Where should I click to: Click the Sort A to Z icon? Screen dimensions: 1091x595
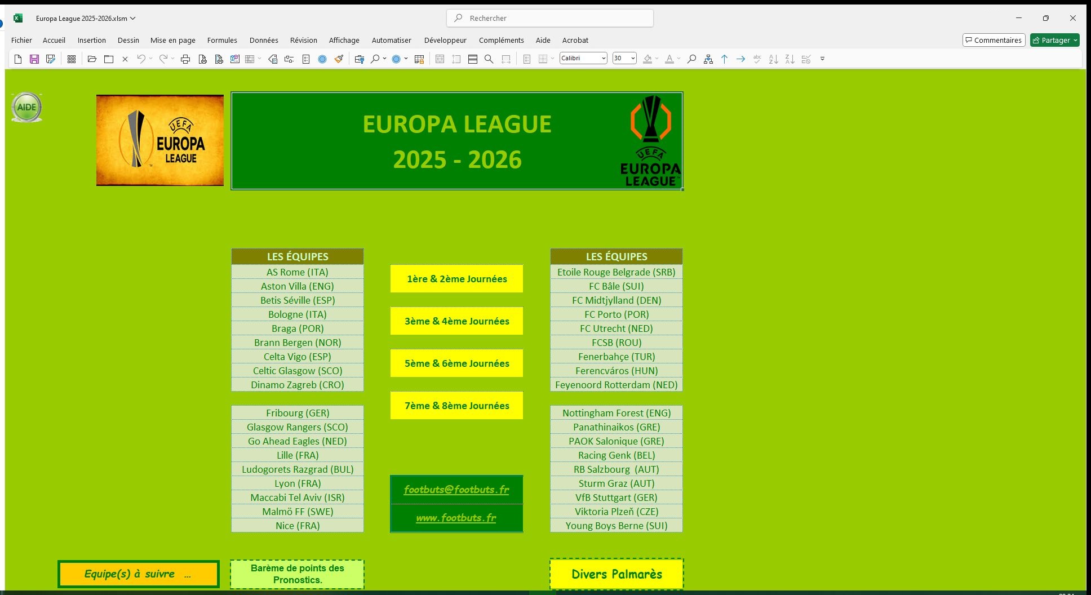pyautogui.click(x=774, y=59)
